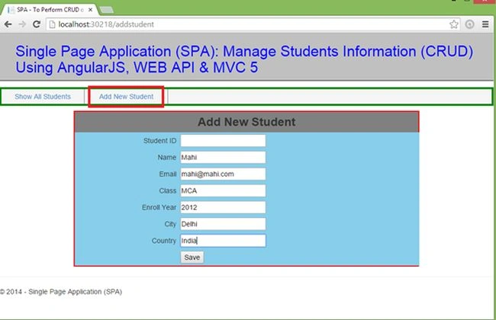Click the City label
The height and width of the screenshot is (320, 496).
tap(170, 224)
